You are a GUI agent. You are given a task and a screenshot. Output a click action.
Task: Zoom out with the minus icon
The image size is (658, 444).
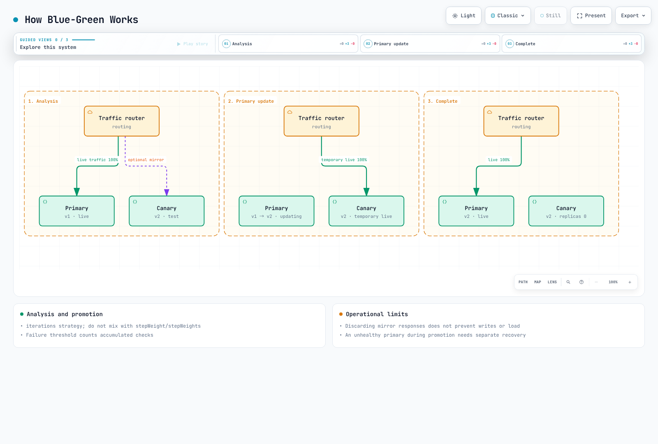(x=596, y=282)
